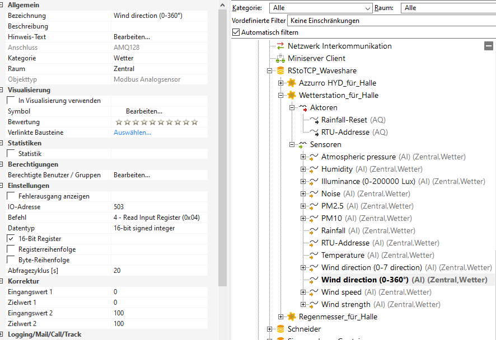This screenshot has width=496, height=340.
Task: Set Bewertung to the first star
Action: point(119,122)
